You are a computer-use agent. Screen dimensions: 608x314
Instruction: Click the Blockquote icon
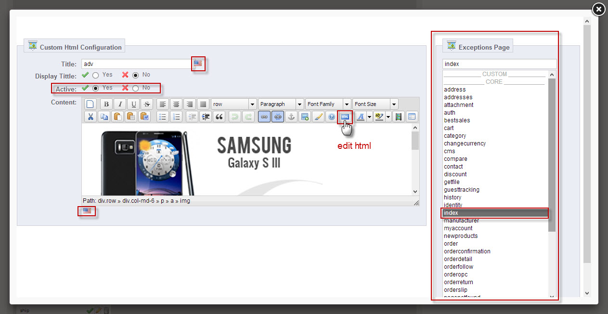[219, 117]
